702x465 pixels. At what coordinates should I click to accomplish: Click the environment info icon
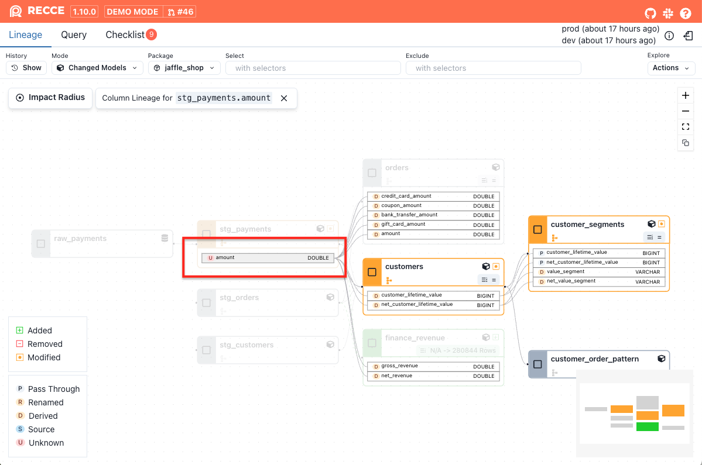pyautogui.click(x=669, y=36)
